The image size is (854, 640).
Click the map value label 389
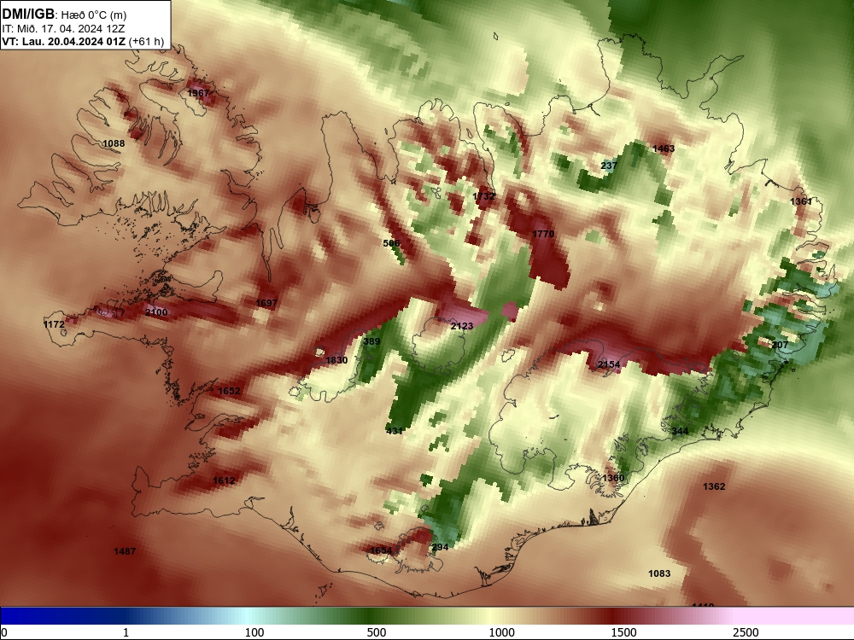point(371,342)
